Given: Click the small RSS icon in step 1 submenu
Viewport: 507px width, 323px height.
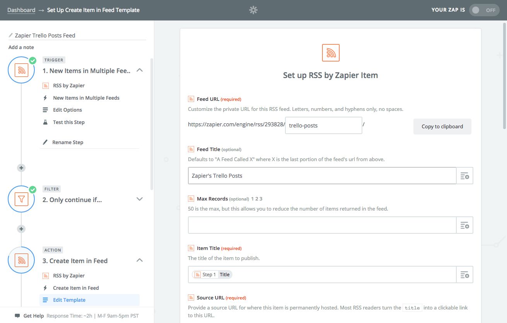Looking at the screenshot, I should [45, 85].
